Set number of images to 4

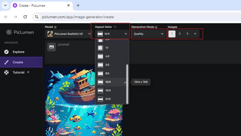pos(195,34)
